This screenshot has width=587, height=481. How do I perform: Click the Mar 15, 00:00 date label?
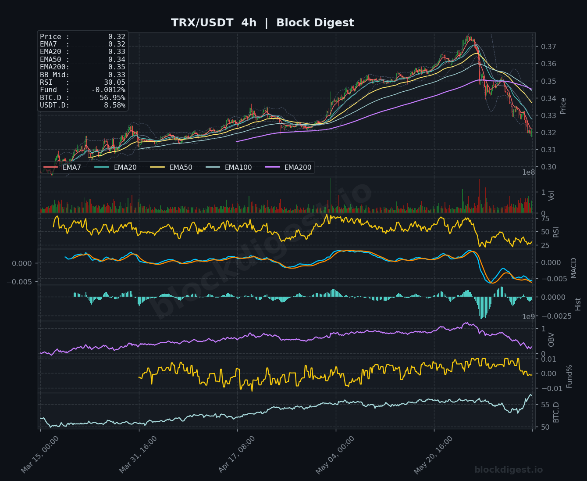[x=40, y=455]
